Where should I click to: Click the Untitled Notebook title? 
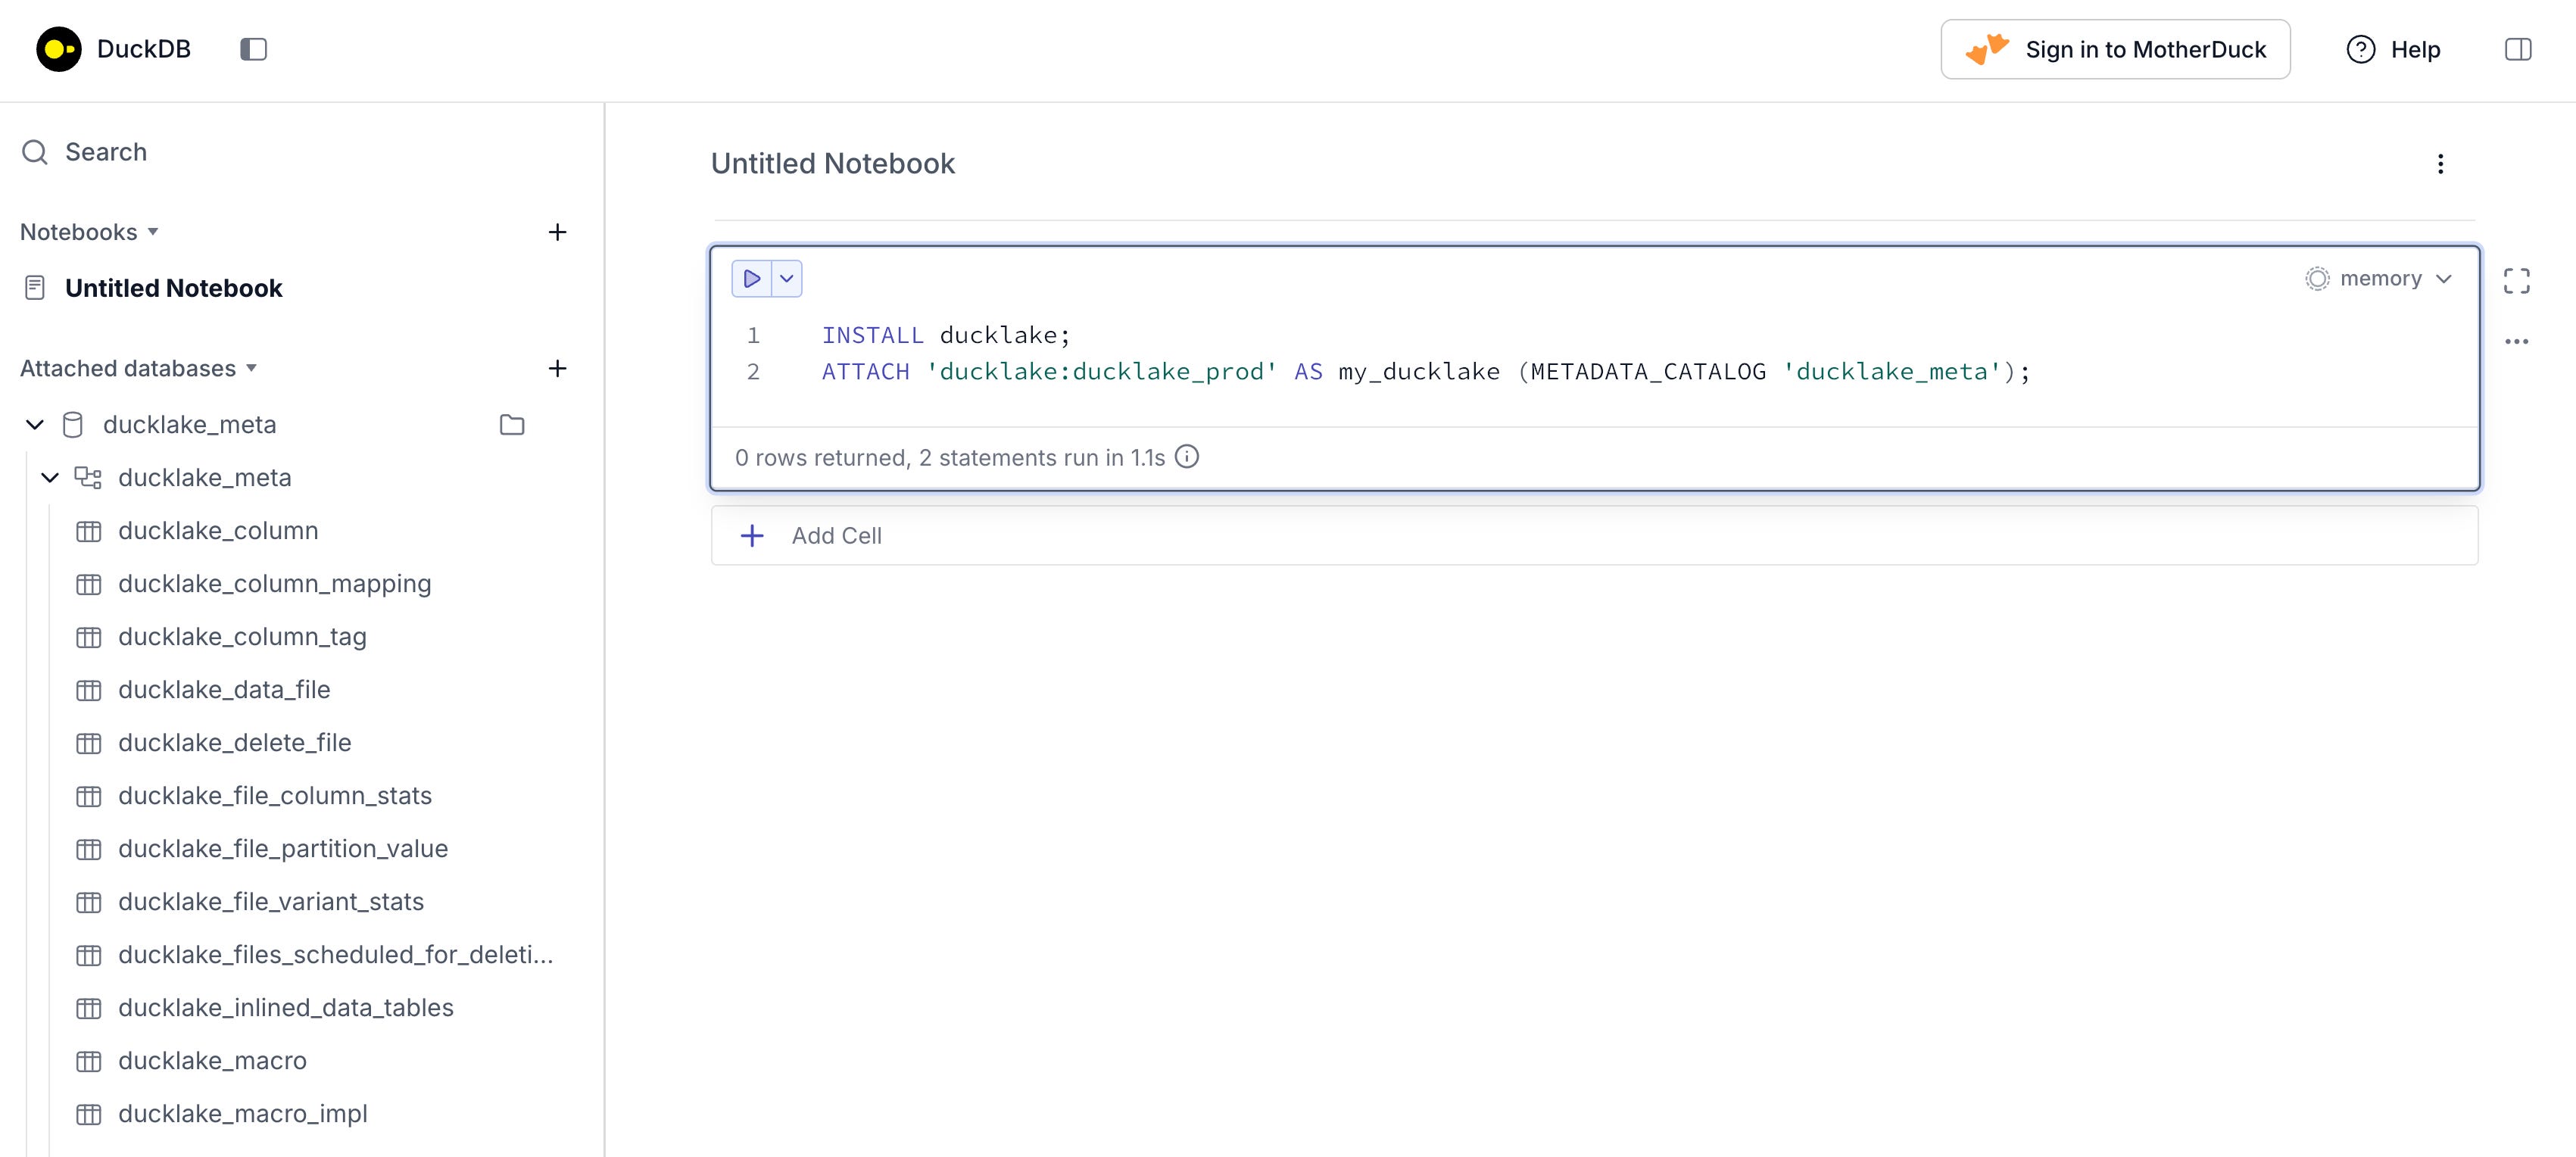tap(833, 163)
